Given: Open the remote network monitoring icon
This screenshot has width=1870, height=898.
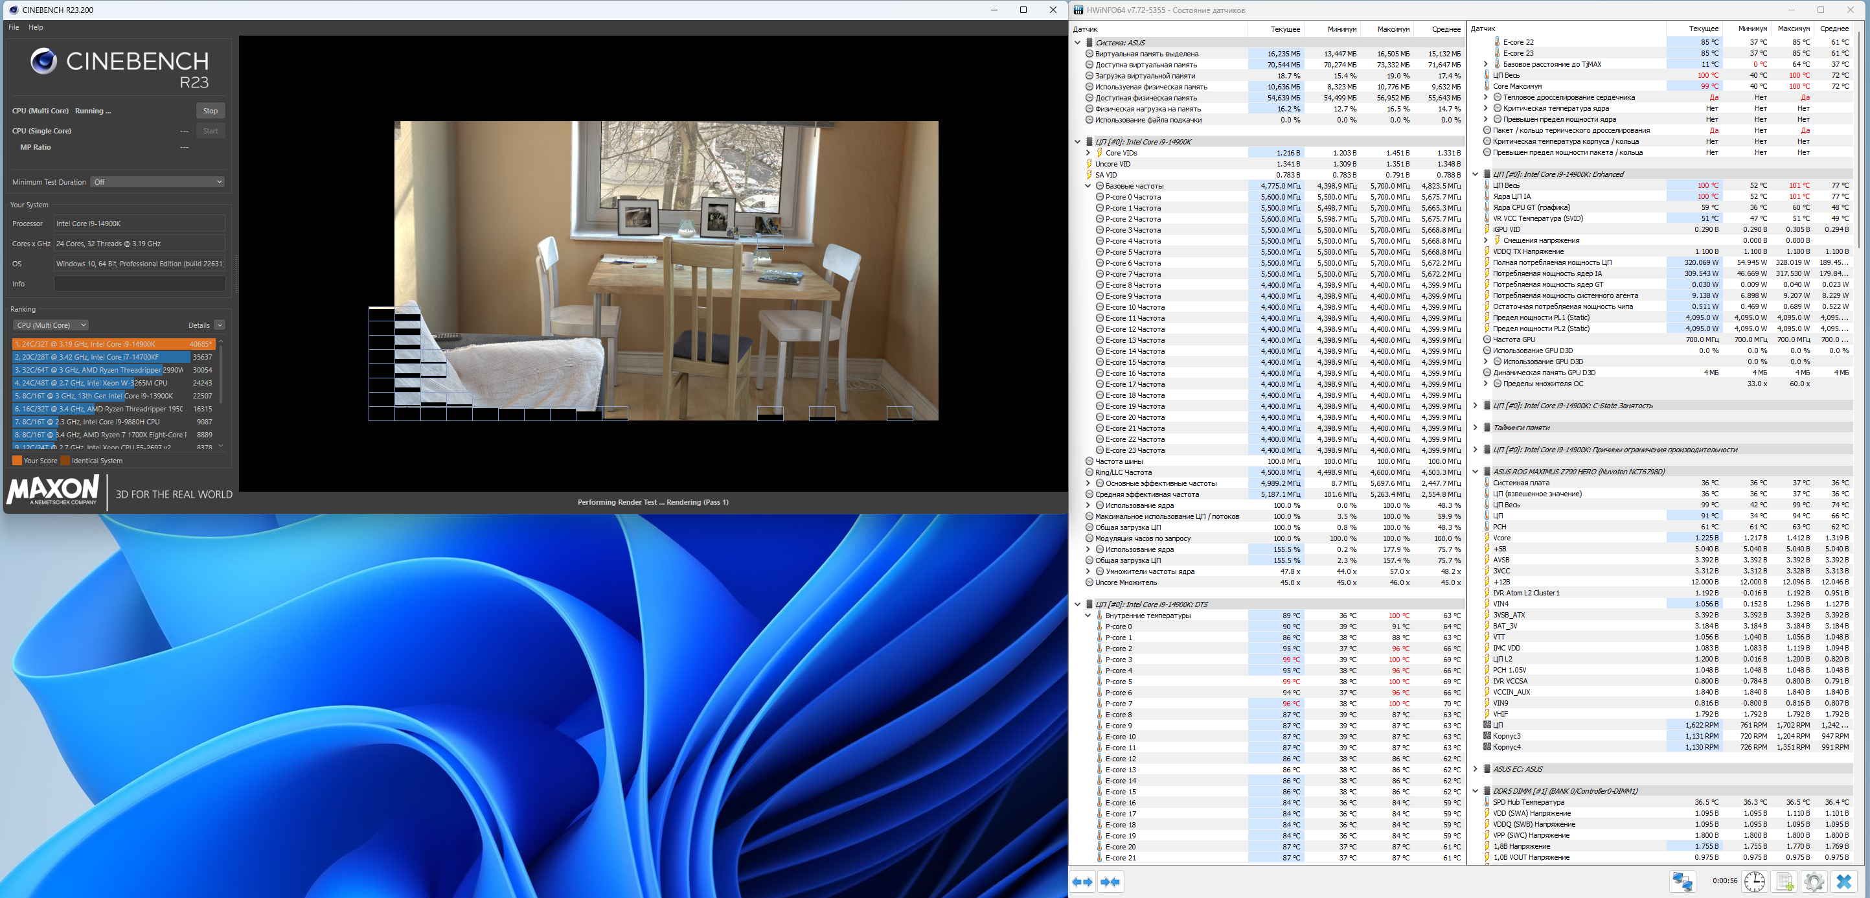Looking at the screenshot, I should [1682, 881].
